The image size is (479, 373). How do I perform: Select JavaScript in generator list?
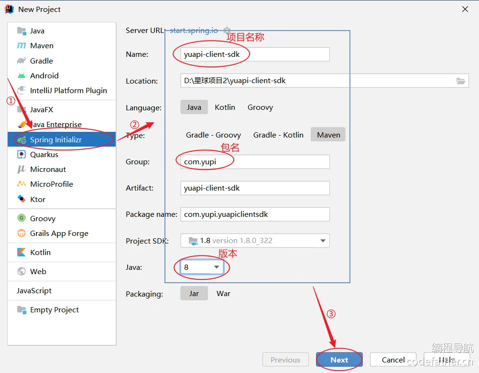pos(61,290)
